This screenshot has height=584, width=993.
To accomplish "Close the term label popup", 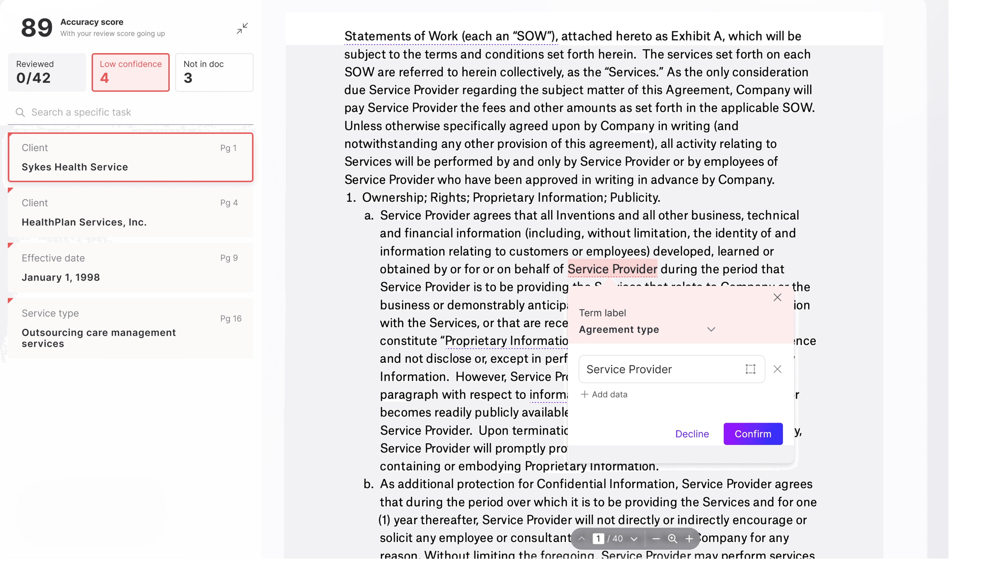I will pyautogui.click(x=777, y=298).
